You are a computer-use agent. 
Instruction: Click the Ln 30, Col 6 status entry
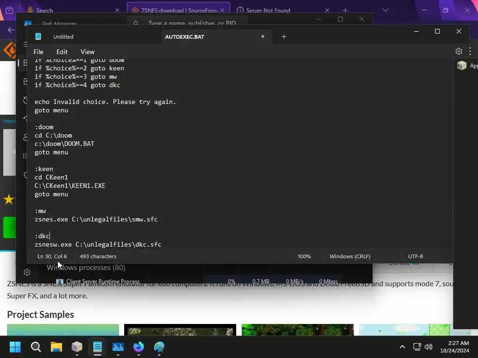[52, 256]
